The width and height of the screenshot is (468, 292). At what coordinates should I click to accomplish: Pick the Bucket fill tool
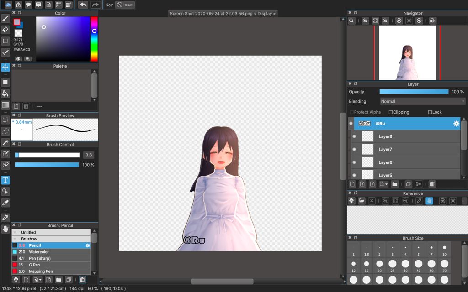5,94
